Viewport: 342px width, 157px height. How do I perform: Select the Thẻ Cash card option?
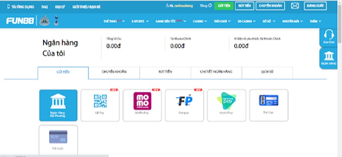click(x=58, y=140)
